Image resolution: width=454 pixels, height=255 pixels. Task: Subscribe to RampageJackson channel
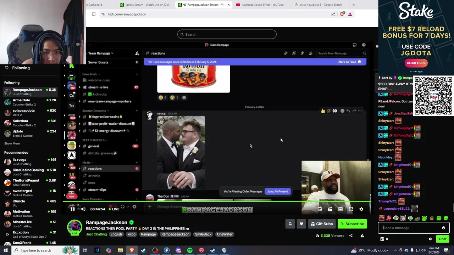coord(352,224)
